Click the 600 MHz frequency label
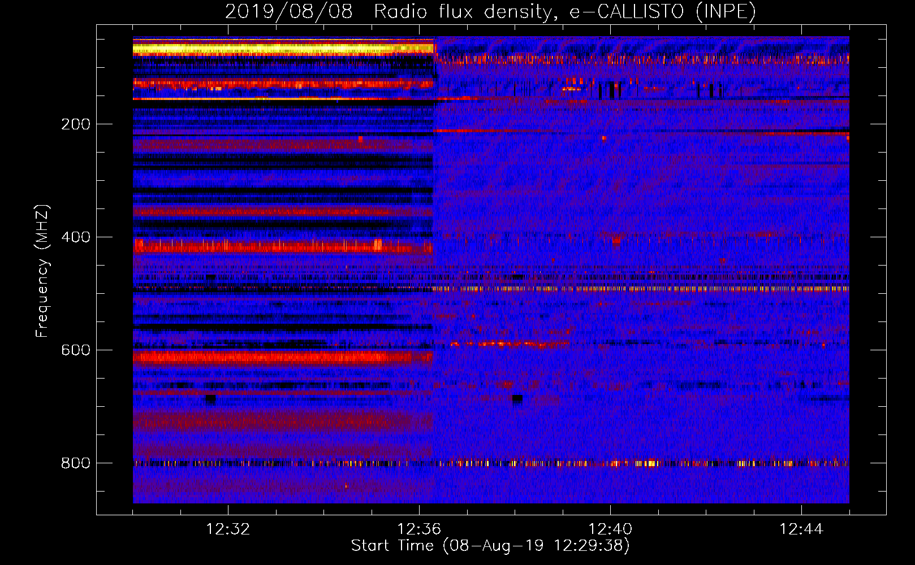 [x=76, y=350]
